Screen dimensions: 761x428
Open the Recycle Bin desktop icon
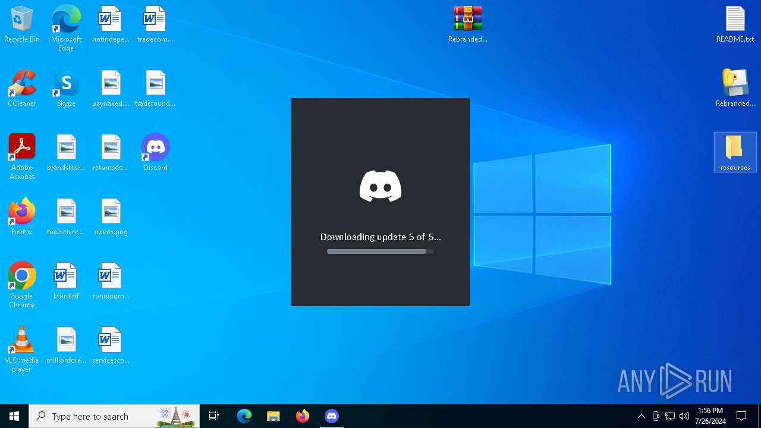click(22, 24)
